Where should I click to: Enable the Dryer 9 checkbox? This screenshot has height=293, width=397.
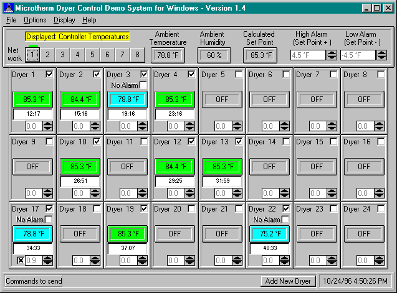pyautogui.click(x=50, y=142)
